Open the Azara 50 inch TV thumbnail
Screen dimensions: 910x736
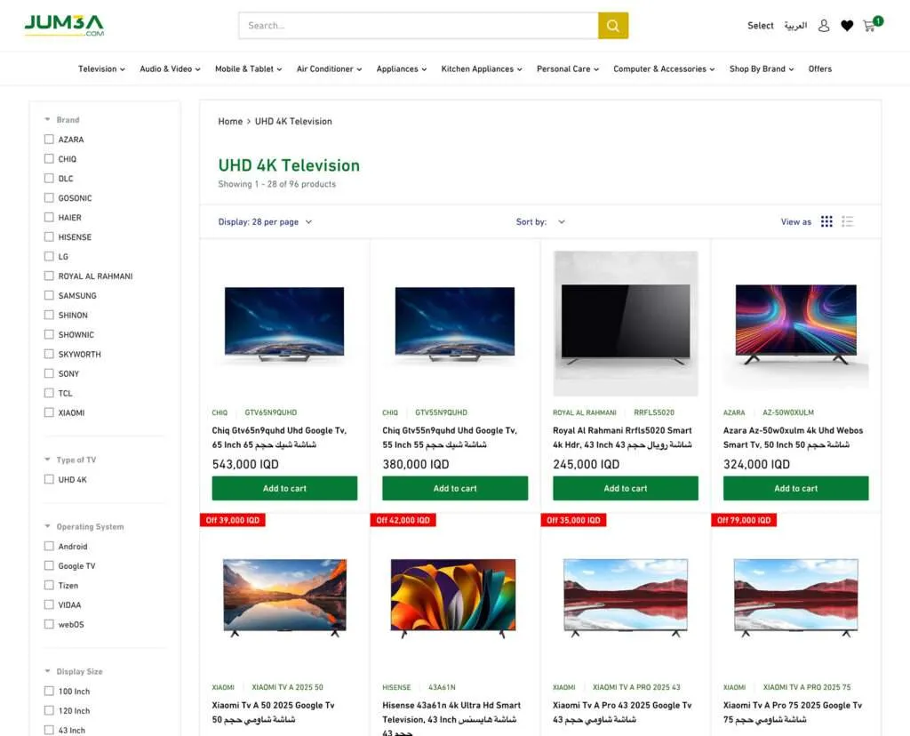point(795,324)
